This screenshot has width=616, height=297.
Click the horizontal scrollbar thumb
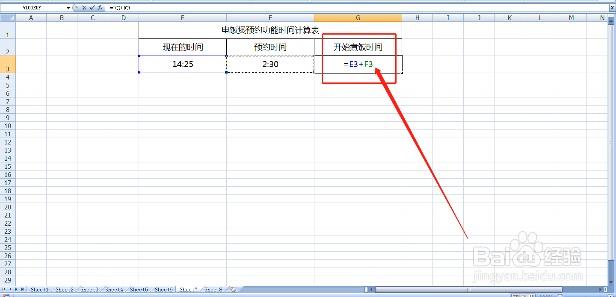point(469,289)
